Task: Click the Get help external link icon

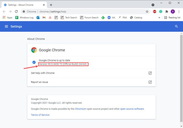Action: point(150,73)
